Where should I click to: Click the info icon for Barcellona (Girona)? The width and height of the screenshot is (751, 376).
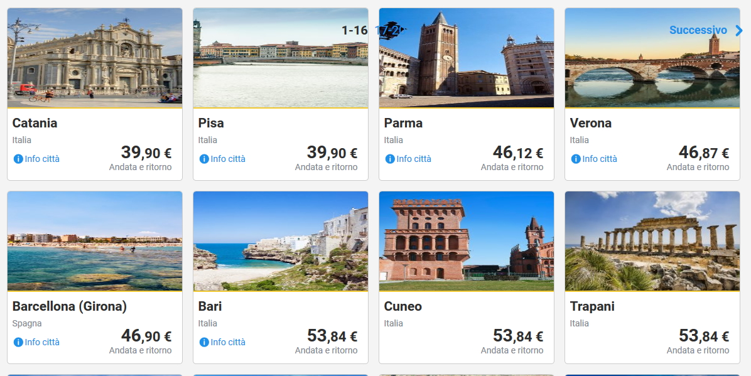pos(18,342)
